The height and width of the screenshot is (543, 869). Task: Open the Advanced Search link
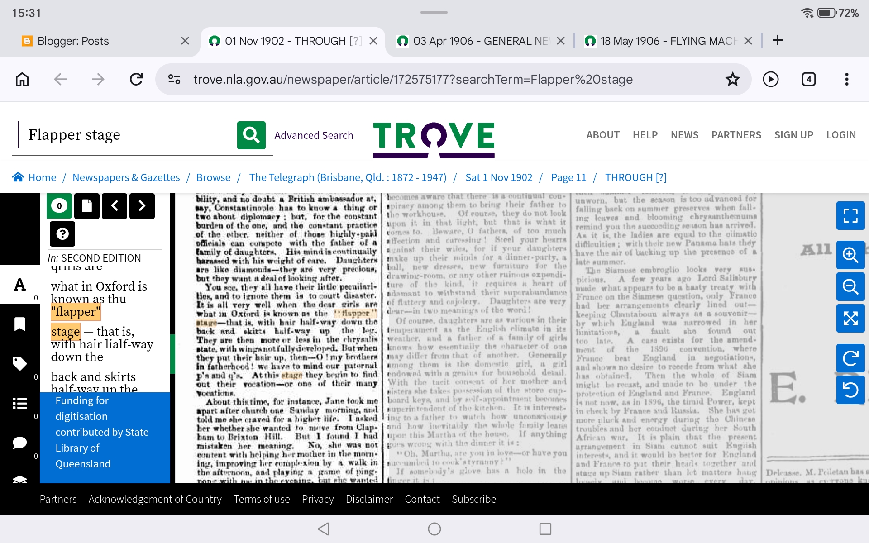[x=313, y=135]
